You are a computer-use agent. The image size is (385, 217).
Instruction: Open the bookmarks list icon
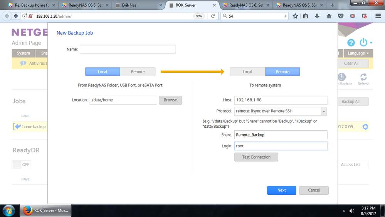306,16
